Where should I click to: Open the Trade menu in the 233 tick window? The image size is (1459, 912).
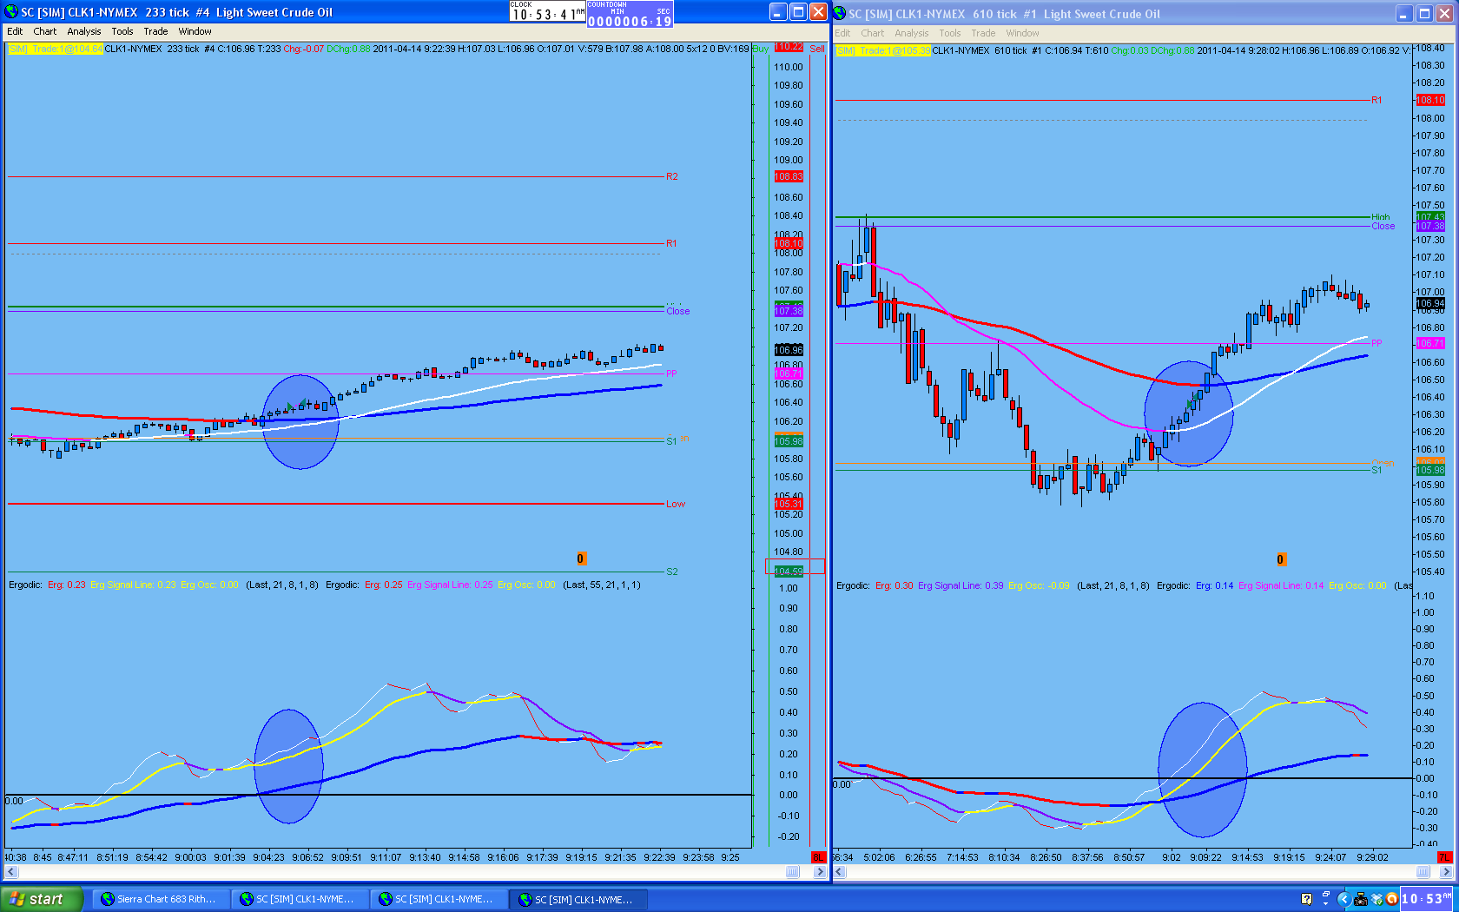coord(155,31)
